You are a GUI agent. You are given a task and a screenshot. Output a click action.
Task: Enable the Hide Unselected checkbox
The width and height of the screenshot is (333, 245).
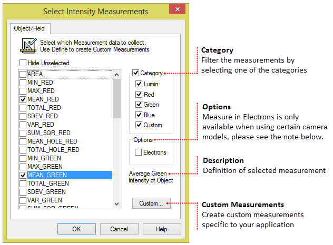23,63
